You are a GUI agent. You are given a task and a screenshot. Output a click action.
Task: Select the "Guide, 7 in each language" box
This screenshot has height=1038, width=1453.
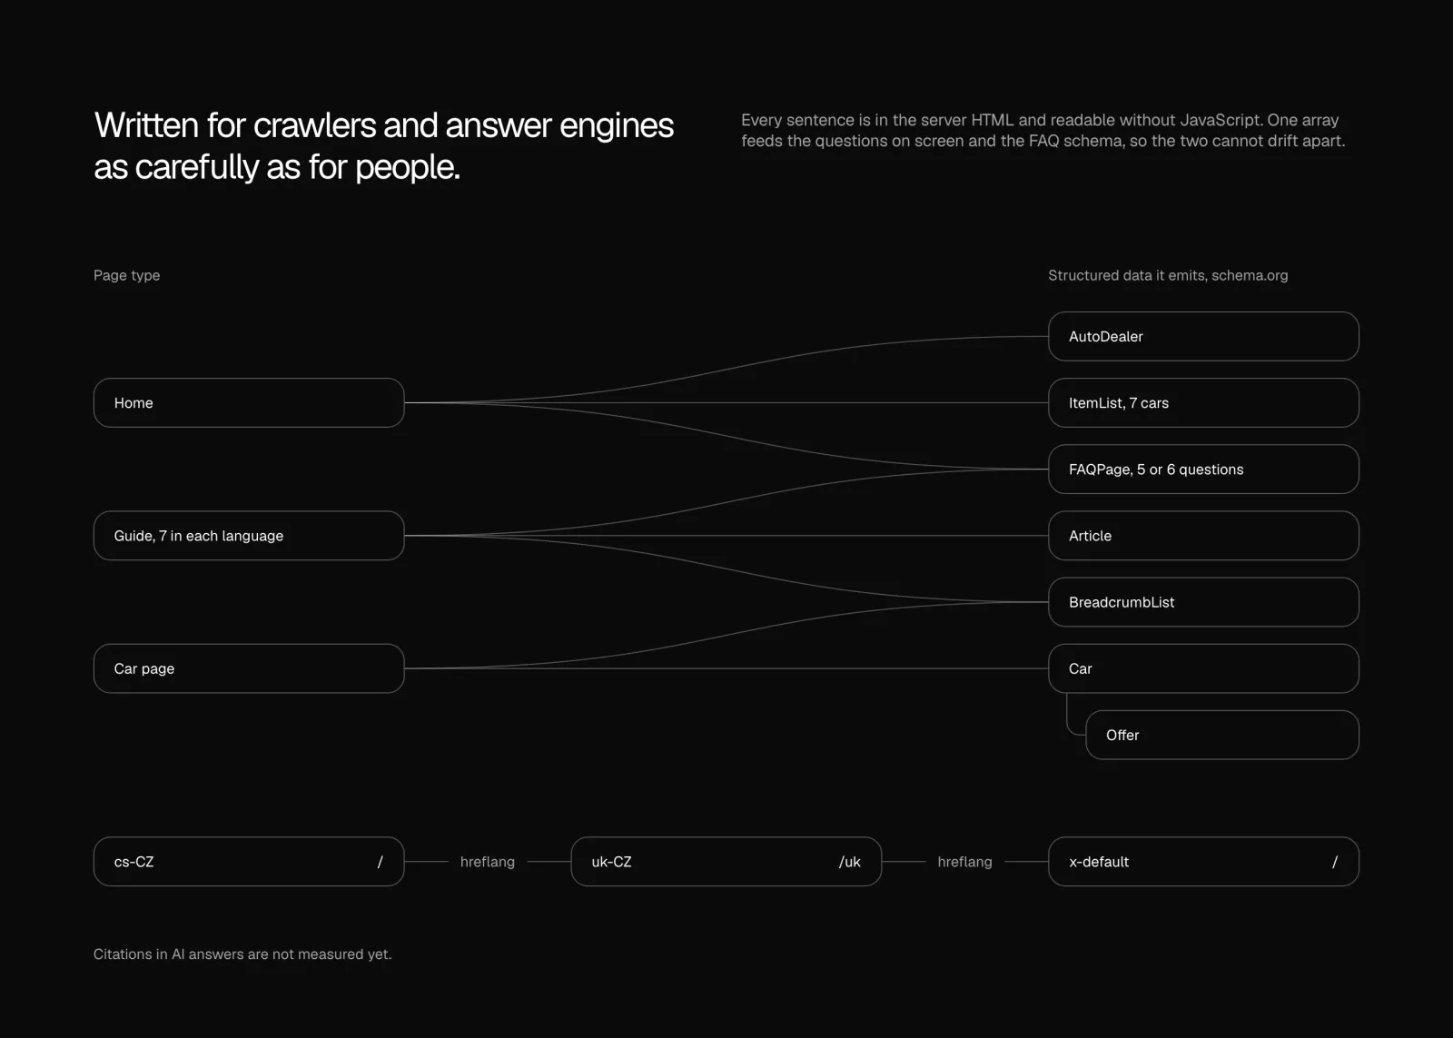pyautogui.click(x=249, y=536)
